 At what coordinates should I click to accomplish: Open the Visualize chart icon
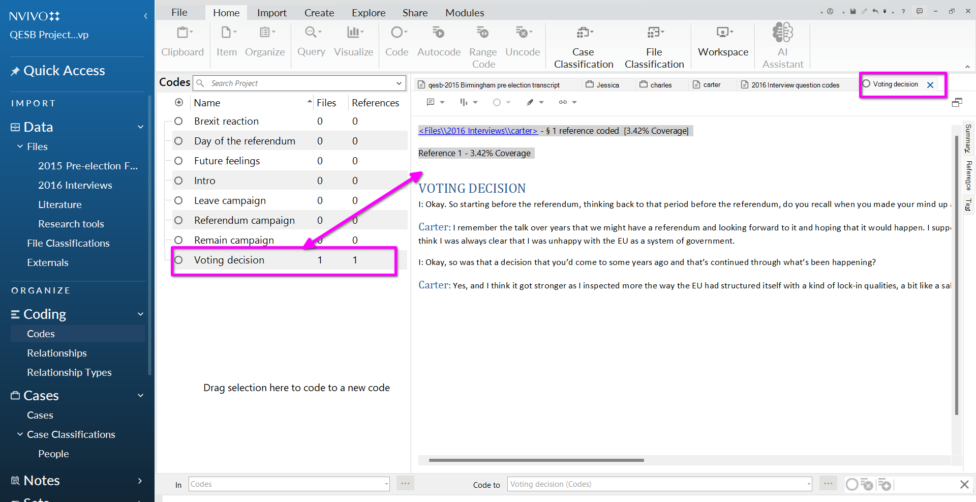point(354,33)
